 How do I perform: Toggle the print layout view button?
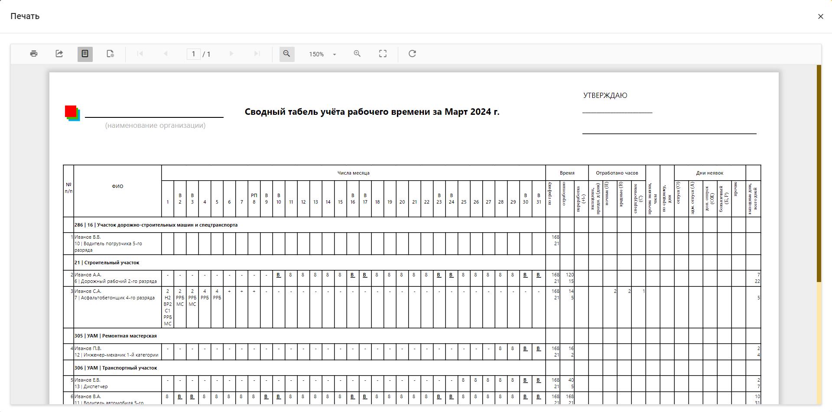click(x=85, y=54)
